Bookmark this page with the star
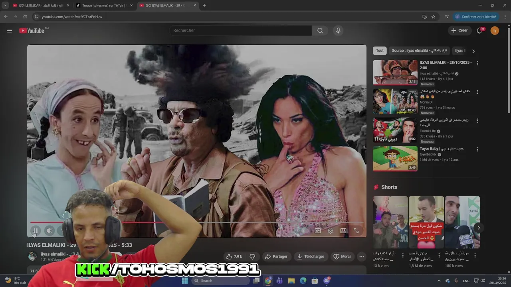The height and width of the screenshot is (287, 511). [433, 17]
